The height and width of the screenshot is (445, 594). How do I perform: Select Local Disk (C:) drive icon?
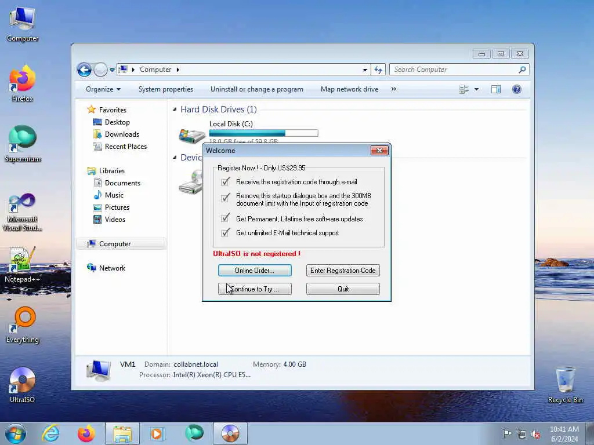click(x=192, y=136)
